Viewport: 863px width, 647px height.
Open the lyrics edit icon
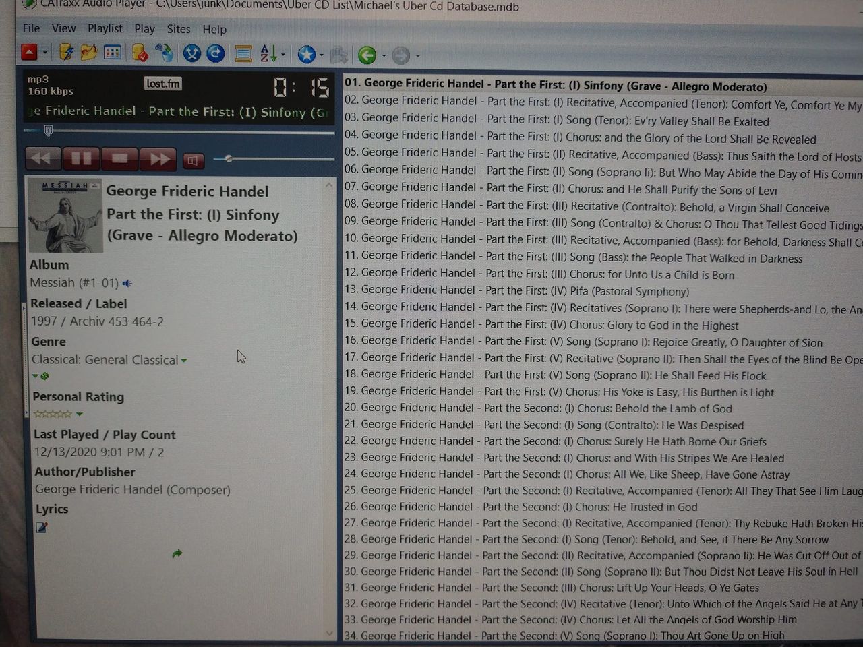coord(42,528)
